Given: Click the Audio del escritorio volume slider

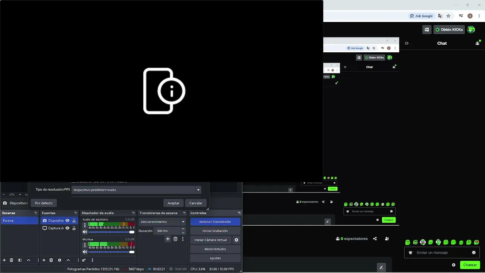Looking at the screenshot, I should pyautogui.click(x=111, y=232).
